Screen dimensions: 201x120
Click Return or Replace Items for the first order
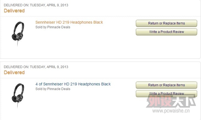pyautogui.click(x=166, y=23)
